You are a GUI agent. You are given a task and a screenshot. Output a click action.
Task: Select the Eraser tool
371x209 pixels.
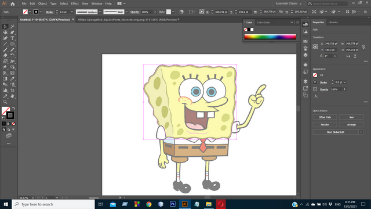click(5, 56)
